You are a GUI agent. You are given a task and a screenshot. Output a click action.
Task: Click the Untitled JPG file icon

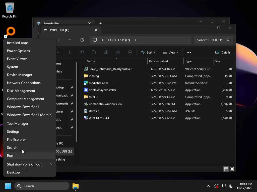point(86,111)
